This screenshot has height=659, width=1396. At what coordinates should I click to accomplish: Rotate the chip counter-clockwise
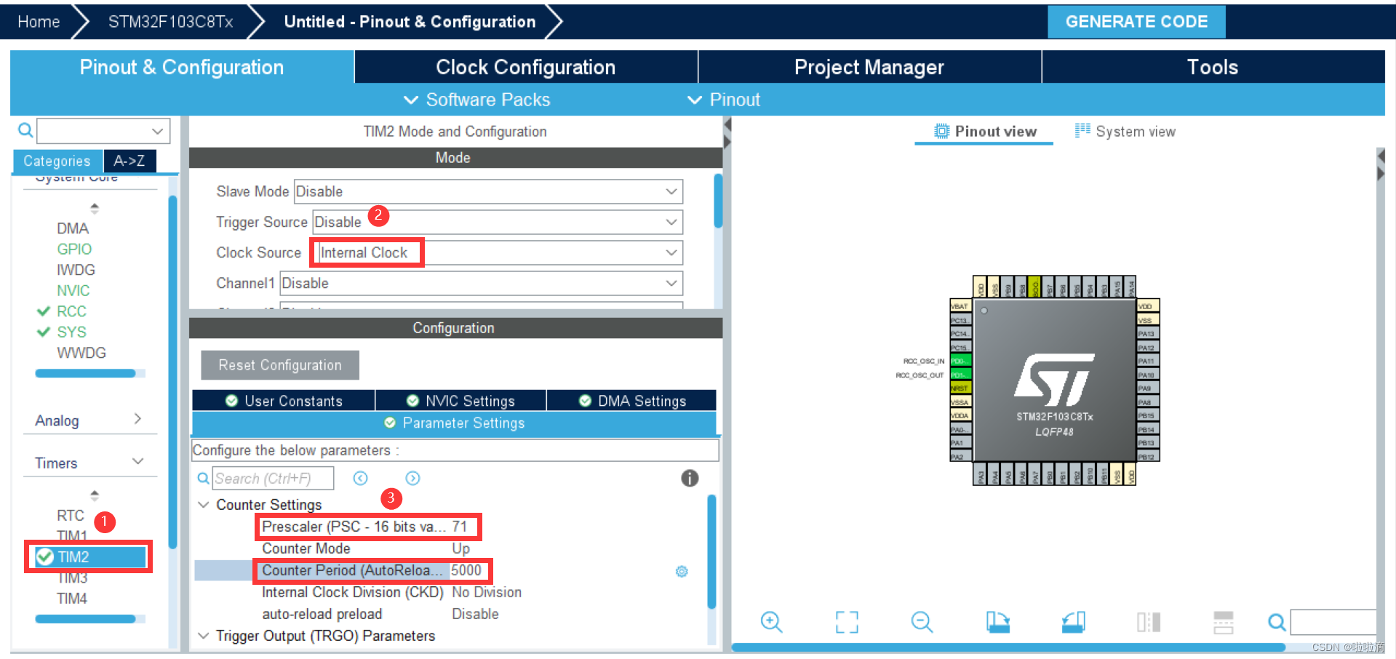click(x=1074, y=622)
